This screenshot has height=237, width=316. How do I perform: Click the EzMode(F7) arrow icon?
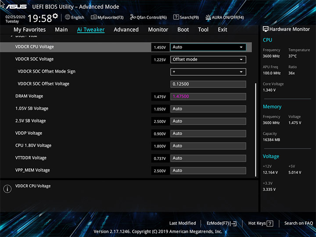coord(233,223)
